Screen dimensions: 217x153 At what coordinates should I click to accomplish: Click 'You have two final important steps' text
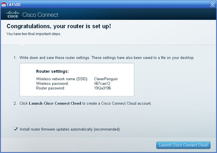[34, 34]
